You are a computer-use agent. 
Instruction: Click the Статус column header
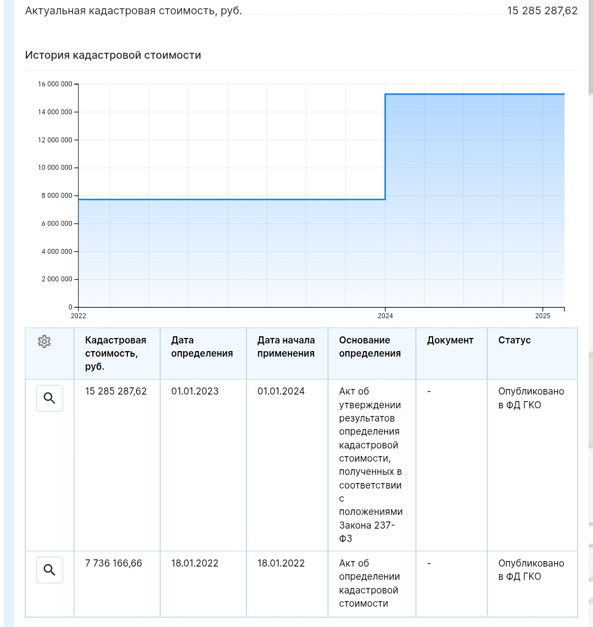[x=514, y=340]
